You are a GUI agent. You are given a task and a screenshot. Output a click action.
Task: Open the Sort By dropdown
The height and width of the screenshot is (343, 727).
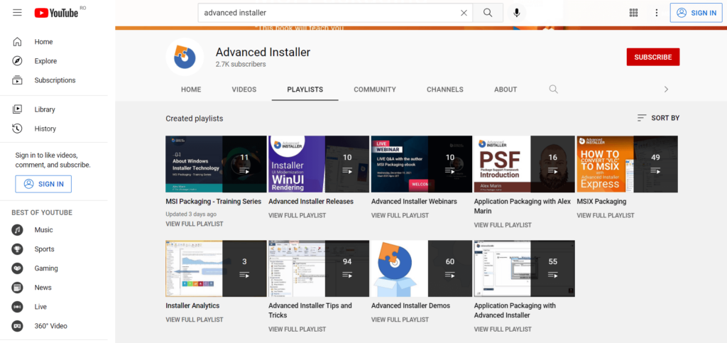coord(658,118)
